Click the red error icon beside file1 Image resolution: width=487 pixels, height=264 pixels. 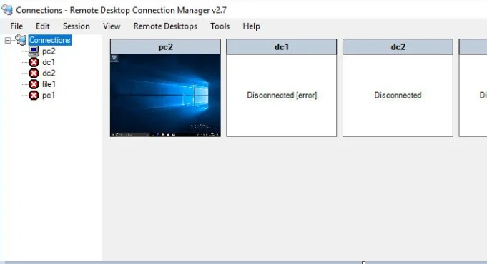[x=34, y=84]
